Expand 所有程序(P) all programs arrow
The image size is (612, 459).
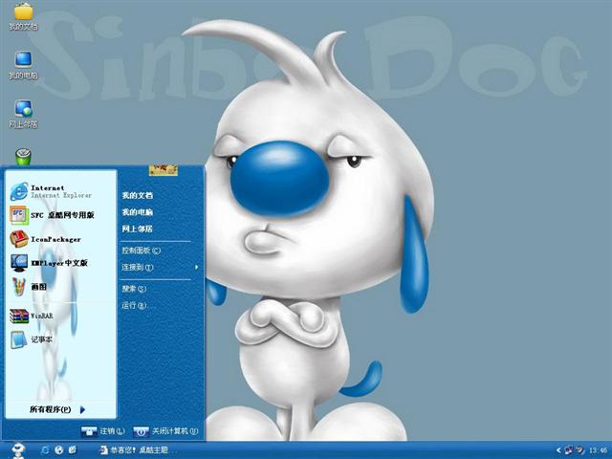pyautogui.click(x=82, y=409)
